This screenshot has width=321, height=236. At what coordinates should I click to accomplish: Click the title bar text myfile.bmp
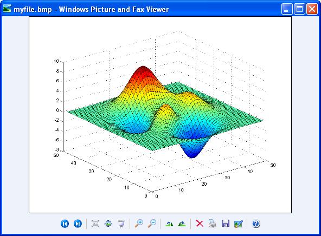pos(33,9)
